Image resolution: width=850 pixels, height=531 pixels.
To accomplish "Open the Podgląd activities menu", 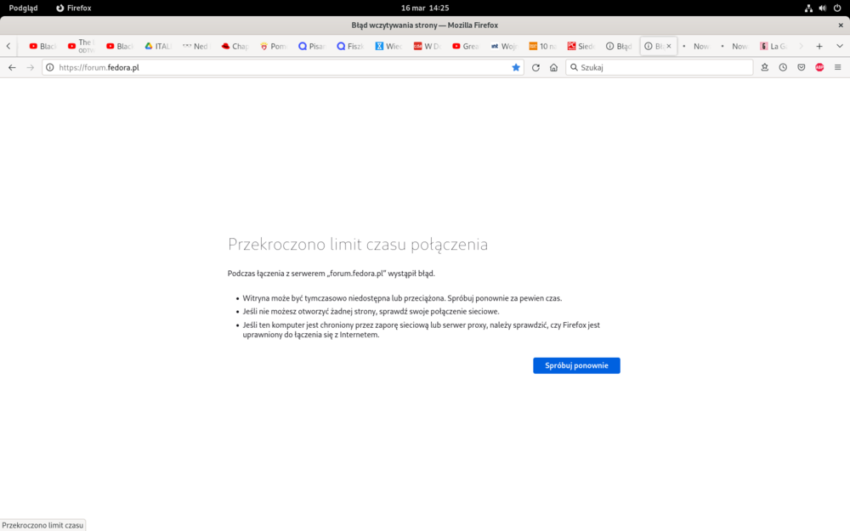I will coord(23,8).
